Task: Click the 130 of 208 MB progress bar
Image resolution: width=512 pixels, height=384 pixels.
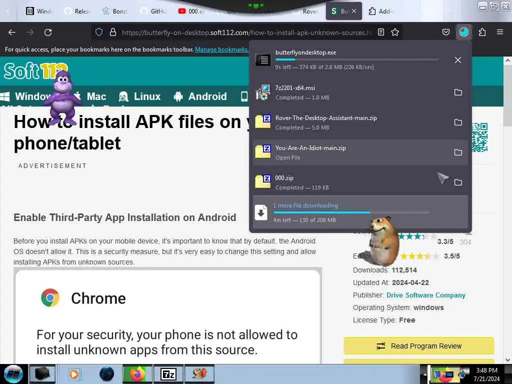Action: [x=351, y=212]
